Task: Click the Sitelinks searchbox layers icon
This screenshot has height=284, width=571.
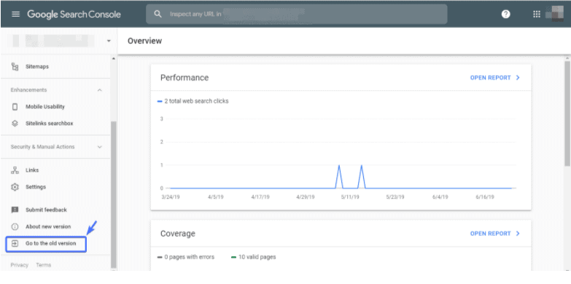Action: (15, 124)
